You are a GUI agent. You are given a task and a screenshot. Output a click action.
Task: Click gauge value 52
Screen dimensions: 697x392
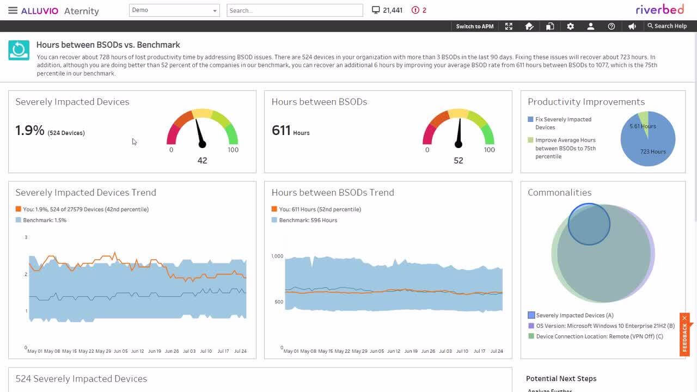coord(458,161)
